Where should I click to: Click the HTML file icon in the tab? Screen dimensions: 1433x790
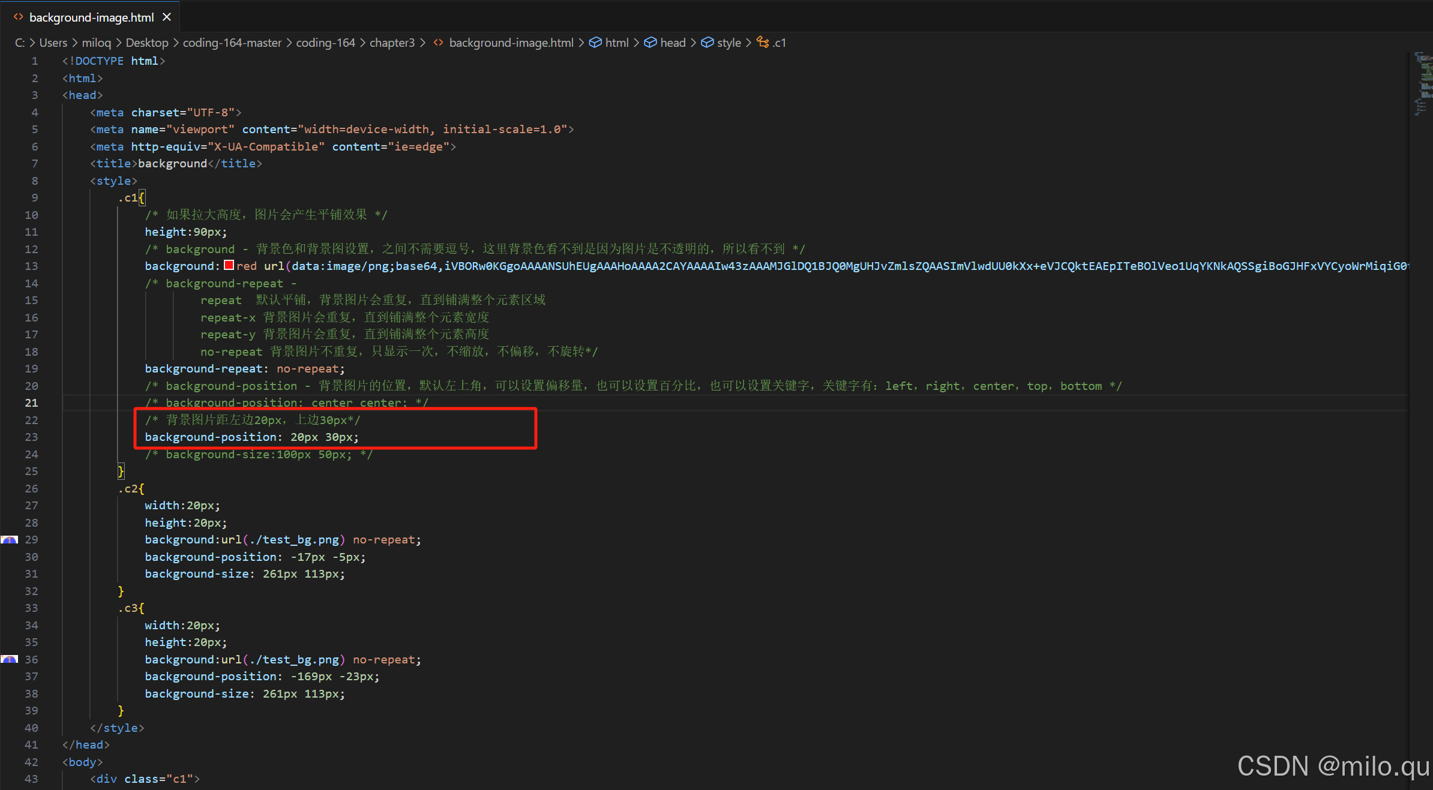tap(19, 17)
